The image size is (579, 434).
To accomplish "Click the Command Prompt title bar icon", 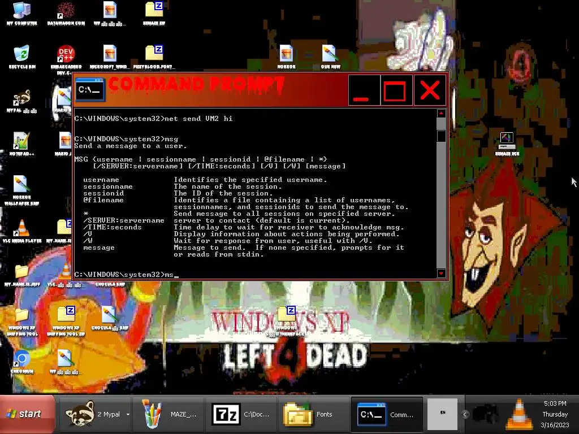I will point(90,90).
